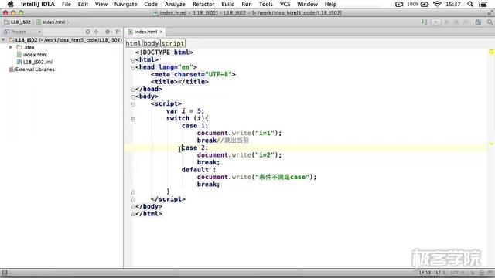Open the File menu
Viewport: 495px width, 278px height.
point(67,4)
